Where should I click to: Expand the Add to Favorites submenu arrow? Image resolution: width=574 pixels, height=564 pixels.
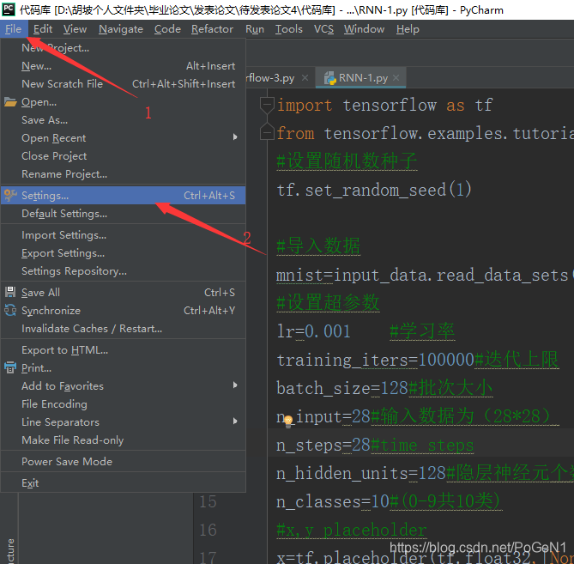235,385
